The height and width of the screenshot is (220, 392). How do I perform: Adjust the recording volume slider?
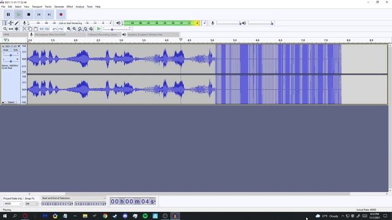click(228, 23)
